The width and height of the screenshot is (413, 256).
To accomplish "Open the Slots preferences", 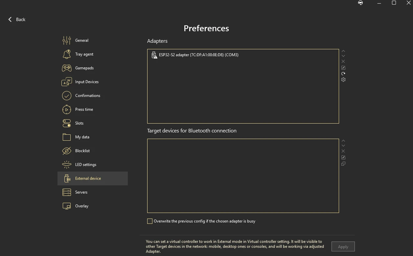I will [92, 123].
